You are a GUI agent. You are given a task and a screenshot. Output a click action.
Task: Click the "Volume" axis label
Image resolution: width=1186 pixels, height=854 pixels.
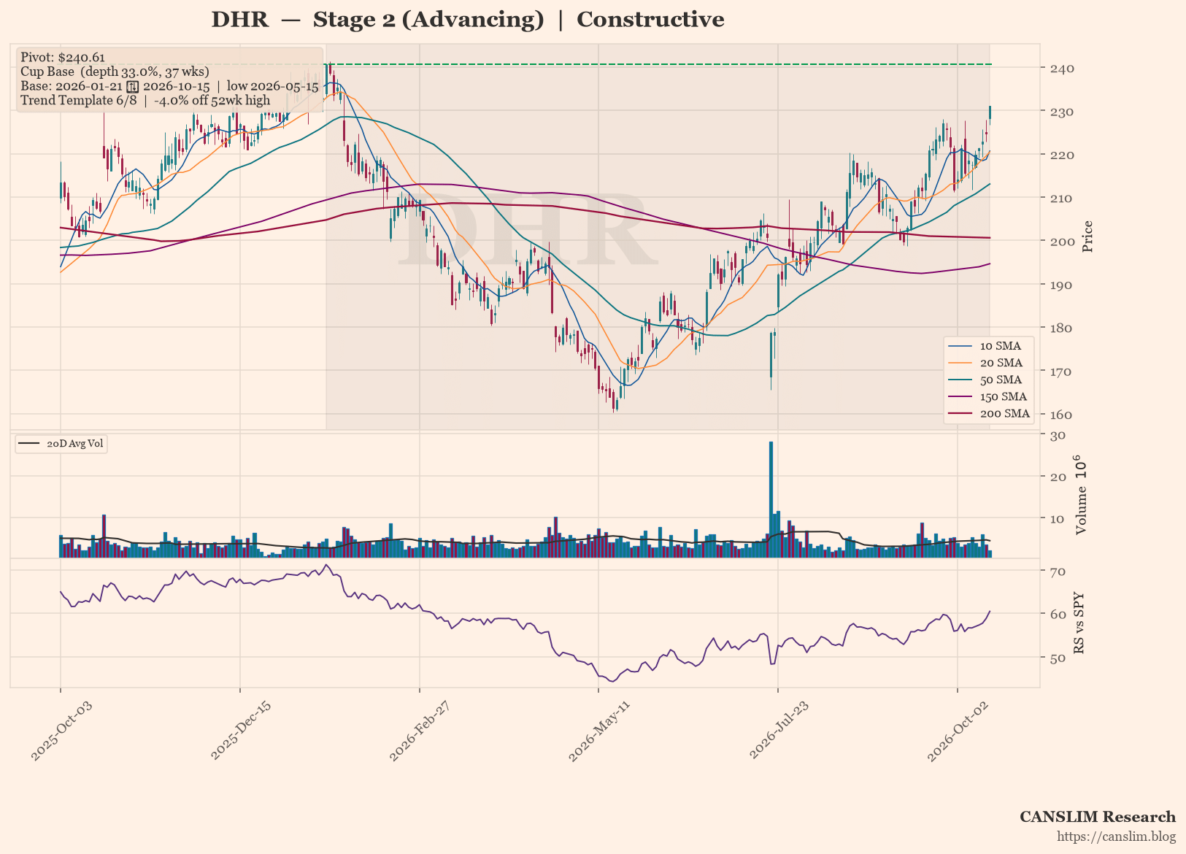(1081, 496)
